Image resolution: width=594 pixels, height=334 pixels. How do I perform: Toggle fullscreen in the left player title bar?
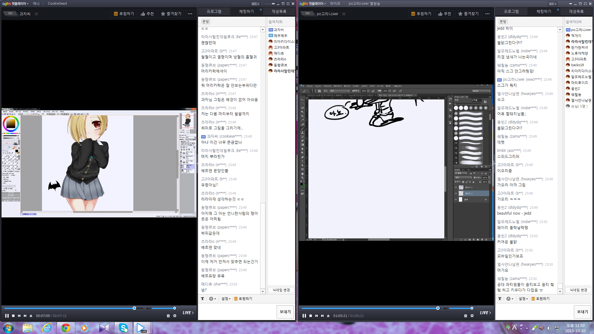(288, 4)
